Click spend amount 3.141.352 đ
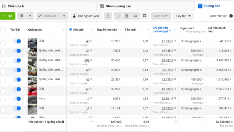Image resolution: width=234 pixels, height=132 pixels. click(x=224, y=60)
